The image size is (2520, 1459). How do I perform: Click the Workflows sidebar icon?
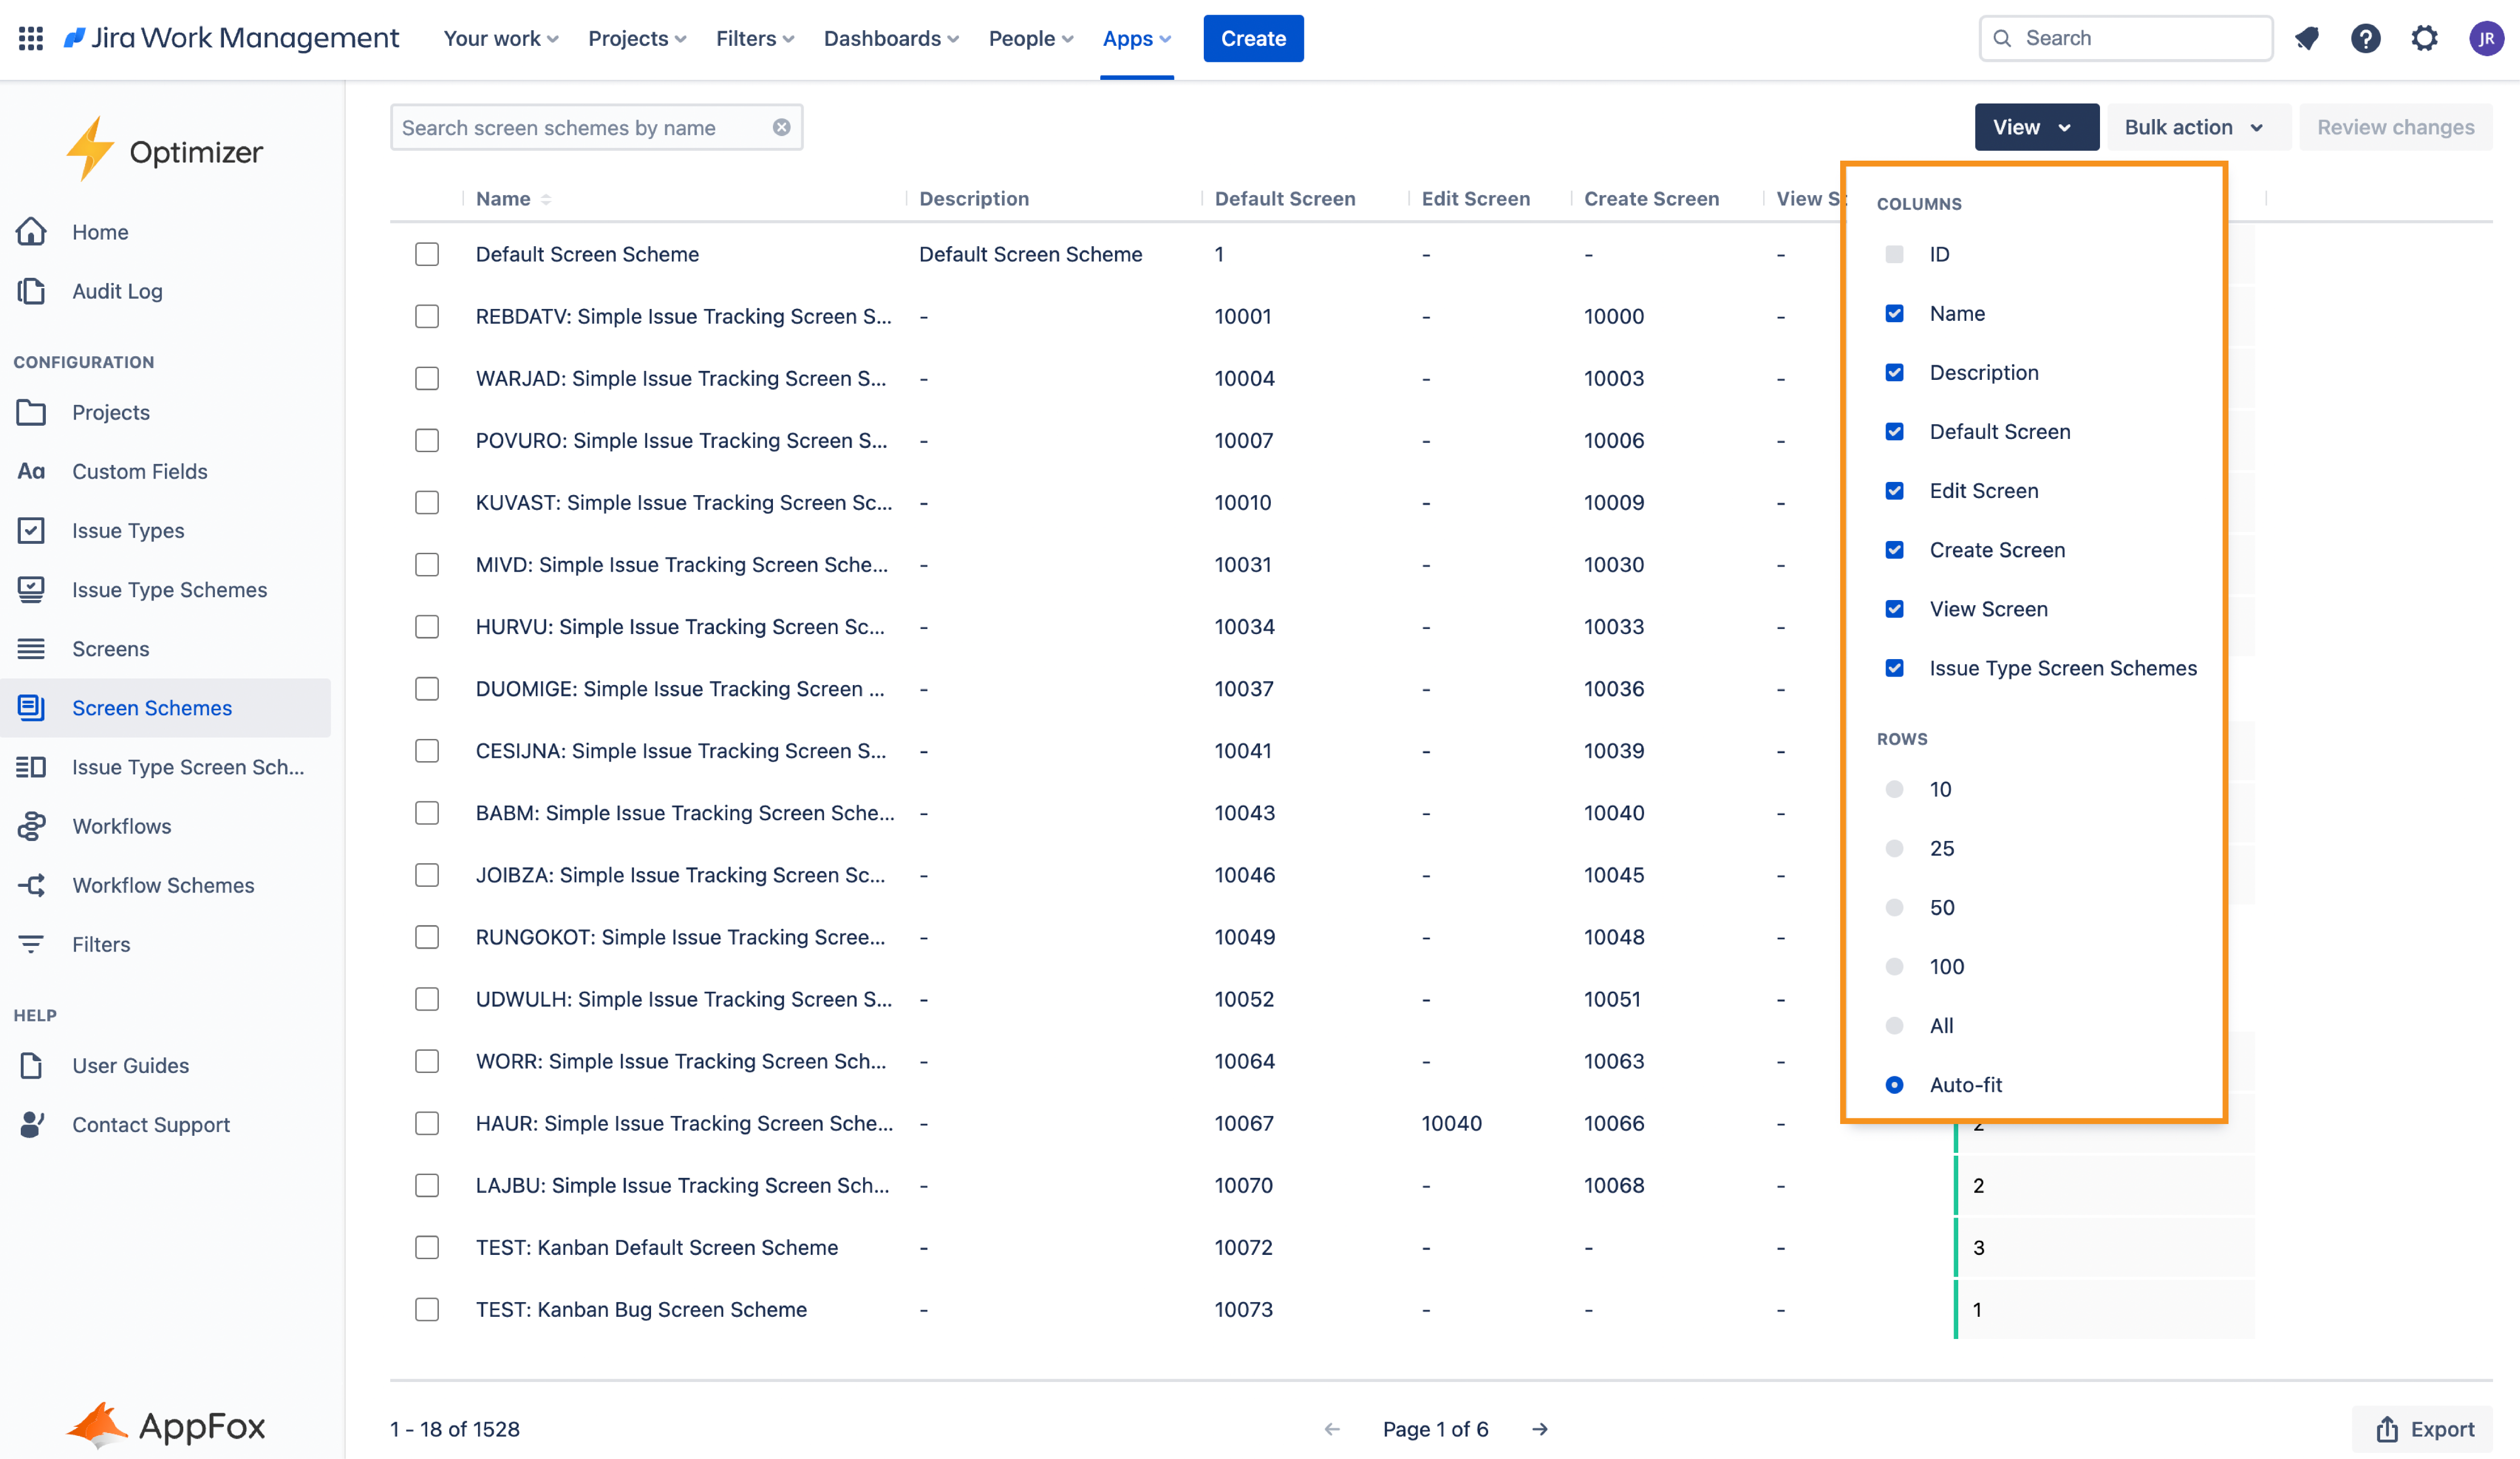pyautogui.click(x=31, y=826)
